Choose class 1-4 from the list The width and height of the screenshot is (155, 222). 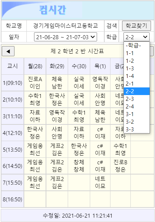[137, 76]
